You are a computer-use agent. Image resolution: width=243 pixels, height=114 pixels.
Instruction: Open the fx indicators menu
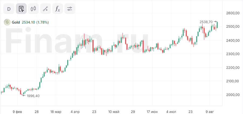[58, 9]
